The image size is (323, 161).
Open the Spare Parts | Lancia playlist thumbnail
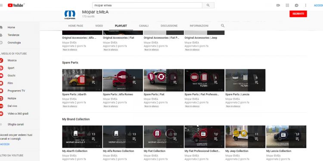pyautogui.click(x=245, y=80)
